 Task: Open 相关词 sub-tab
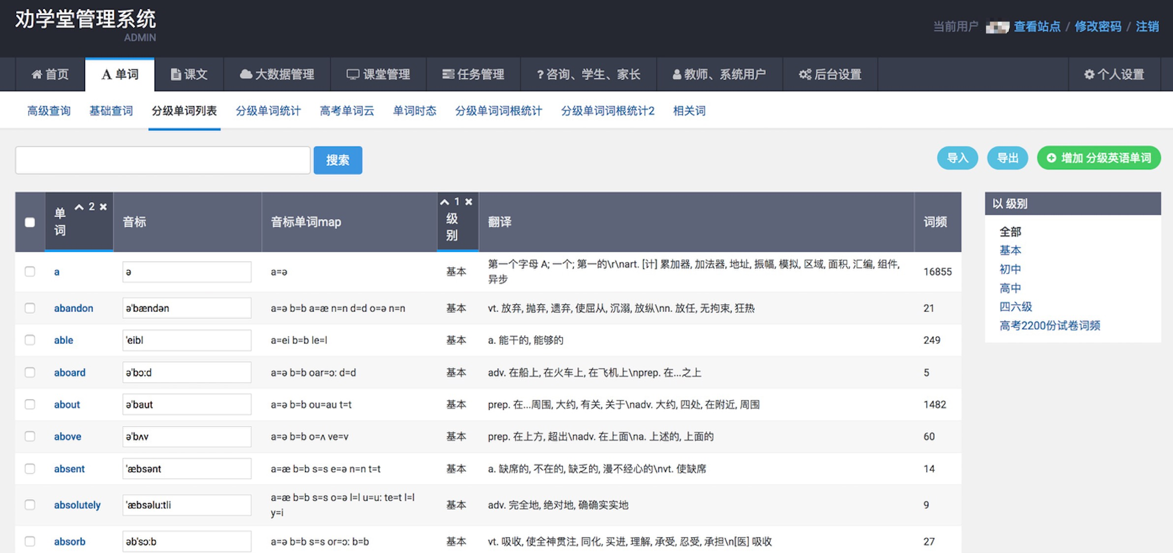[x=689, y=111]
